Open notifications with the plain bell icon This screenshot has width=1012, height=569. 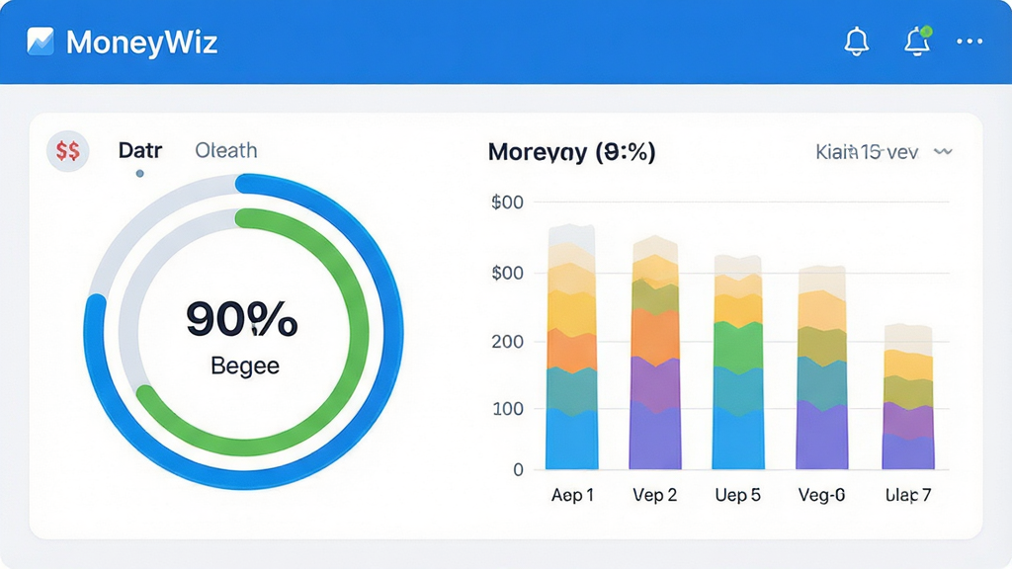pyautogui.click(x=857, y=41)
